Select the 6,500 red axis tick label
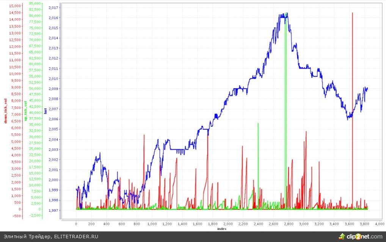Screen dimensions: 386x242 tap(16, 121)
